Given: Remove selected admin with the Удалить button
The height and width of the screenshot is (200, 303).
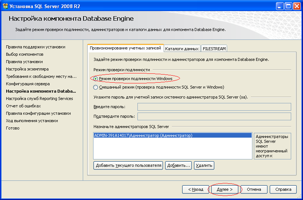Looking at the screenshot, I should (204, 165).
